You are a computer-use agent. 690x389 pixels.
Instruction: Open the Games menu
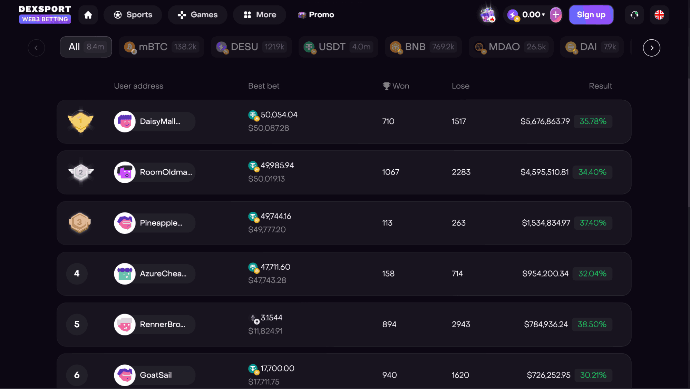197,15
